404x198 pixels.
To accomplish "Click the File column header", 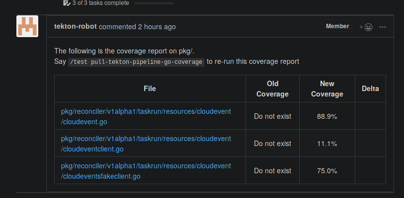I will click(x=150, y=89).
